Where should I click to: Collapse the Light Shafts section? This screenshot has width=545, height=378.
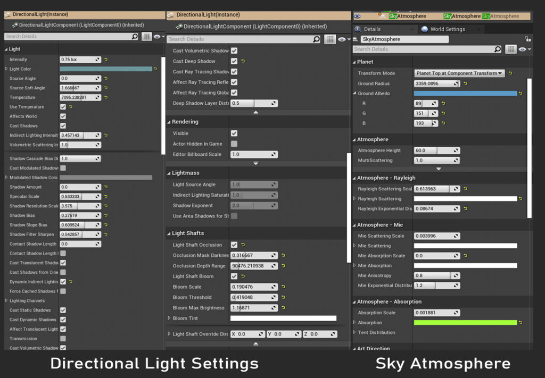[x=169, y=233]
